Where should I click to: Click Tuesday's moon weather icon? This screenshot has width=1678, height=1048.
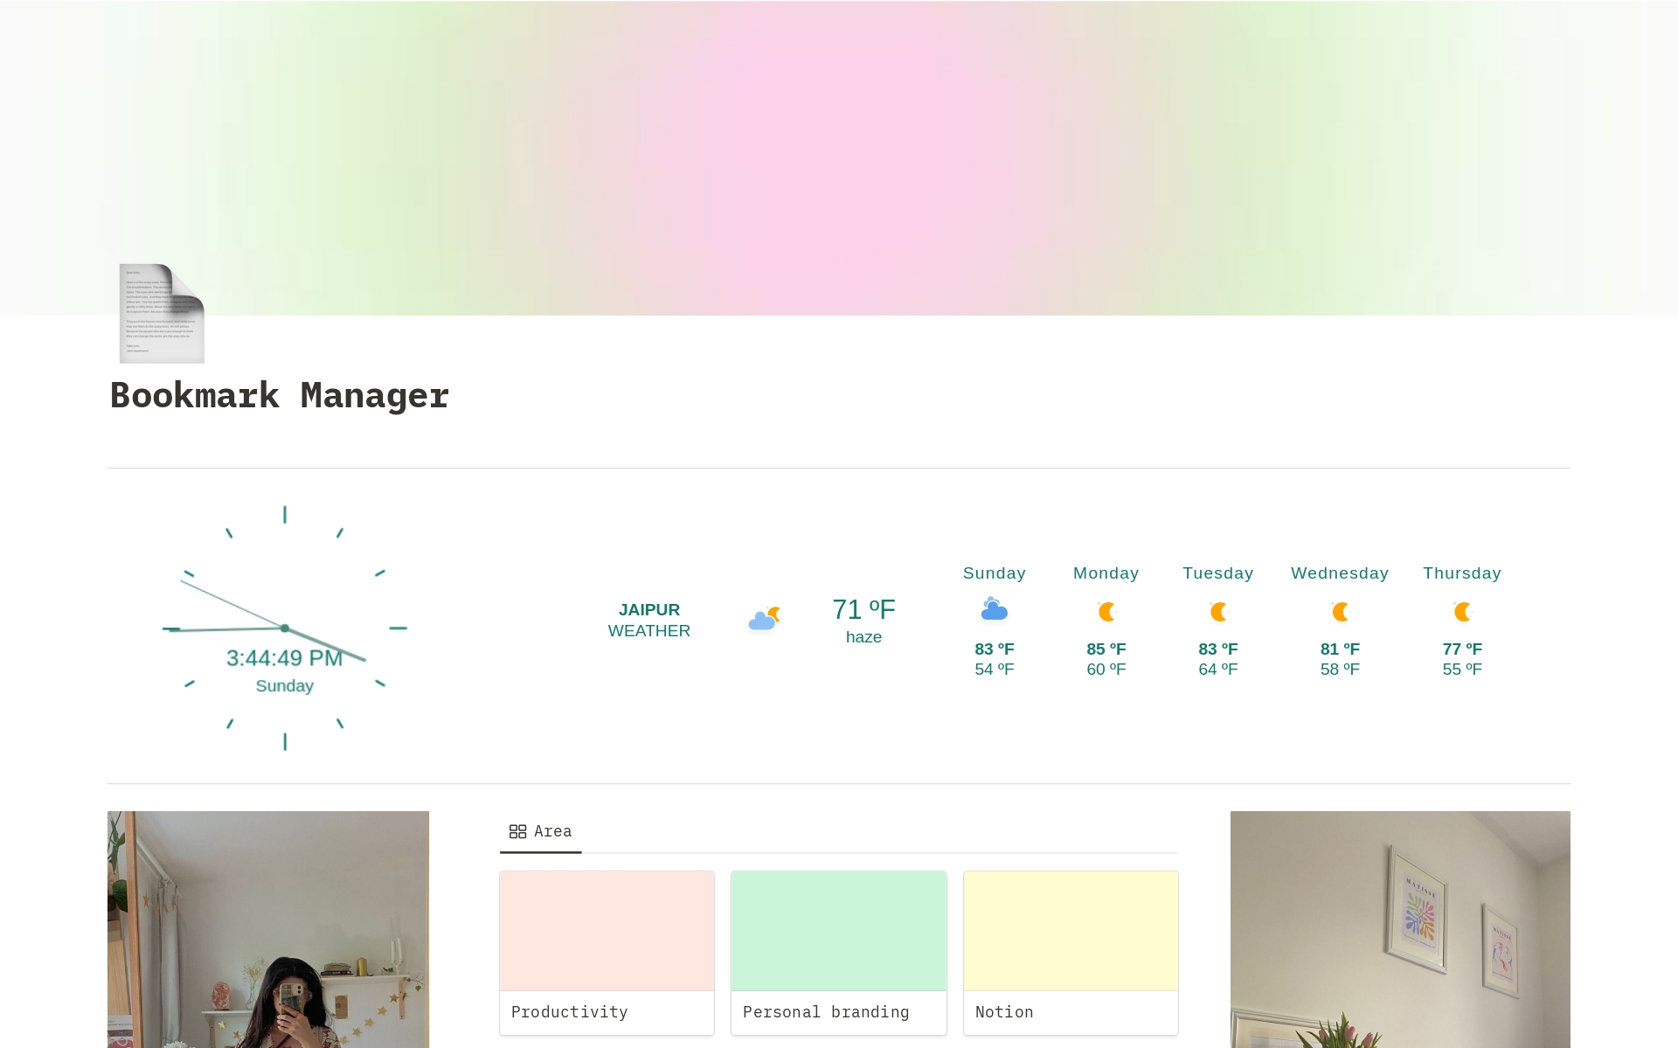click(x=1218, y=611)
